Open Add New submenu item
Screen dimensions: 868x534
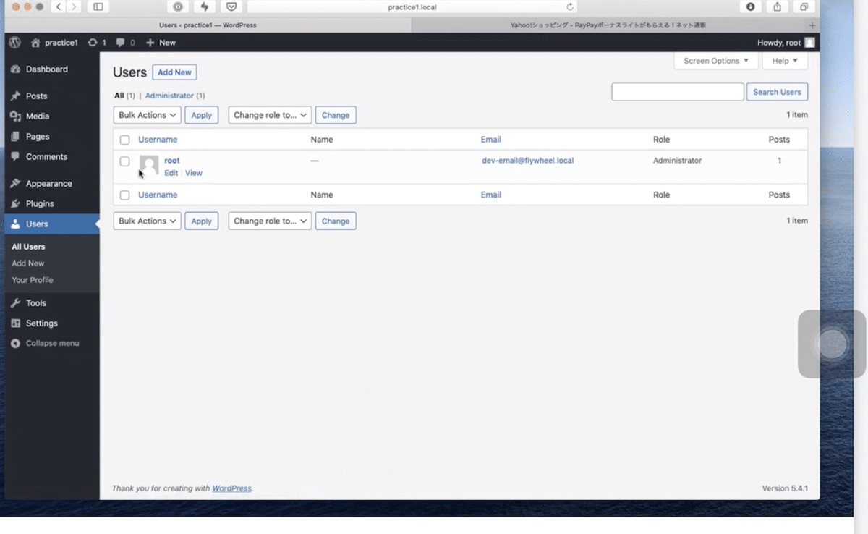click(28, 263)
